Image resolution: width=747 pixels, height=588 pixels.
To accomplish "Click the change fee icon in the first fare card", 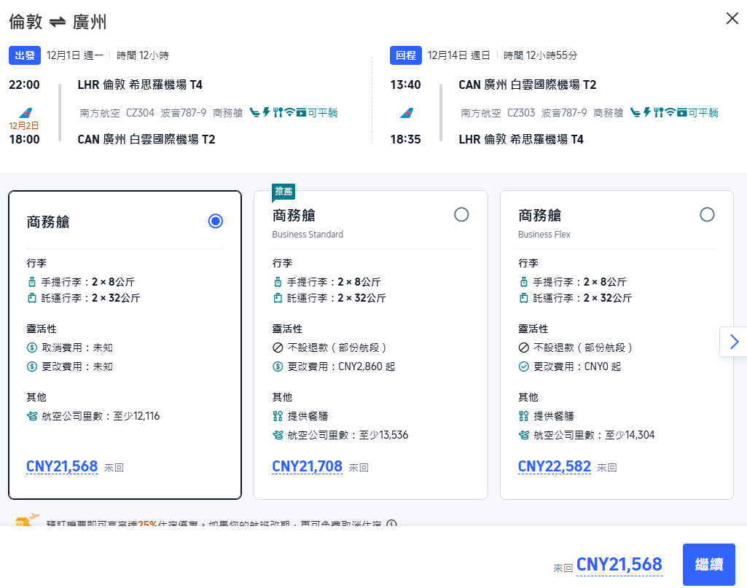I will 32,366.
